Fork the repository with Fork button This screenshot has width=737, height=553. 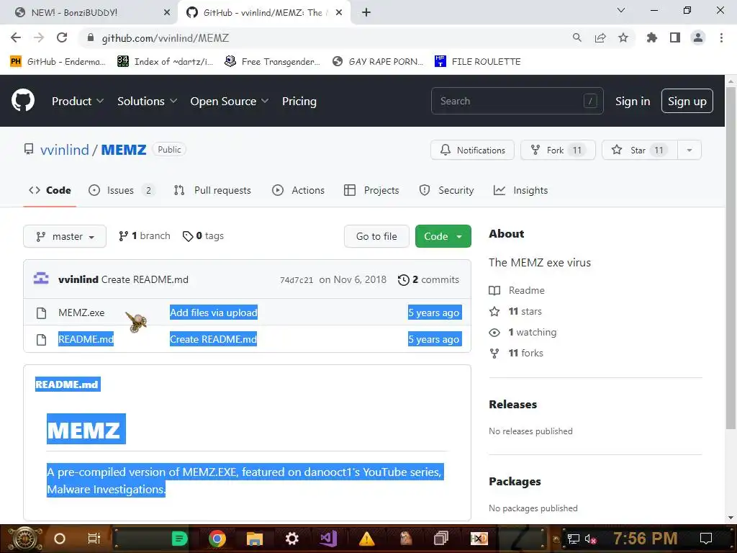point(558,150)
